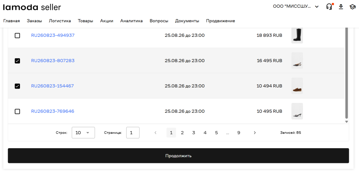Open the Главная menu item
359x171 pixels.
[12, 21]
